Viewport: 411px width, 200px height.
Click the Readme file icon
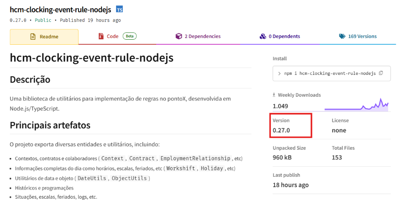[33, 37]
